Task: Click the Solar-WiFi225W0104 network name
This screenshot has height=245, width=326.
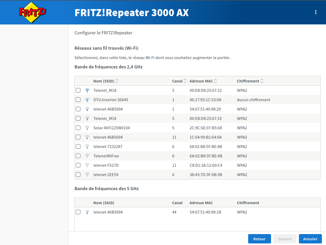Action: pos(112,128)
